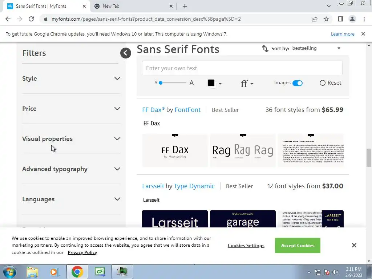The height and width of the screenshot is (279, 372).
Task: Open the Privacy Policy link
Action: [x=82, y=252]
